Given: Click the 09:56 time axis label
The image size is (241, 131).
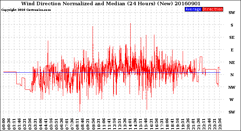Looking at the screenshot, I should [93, 124].
